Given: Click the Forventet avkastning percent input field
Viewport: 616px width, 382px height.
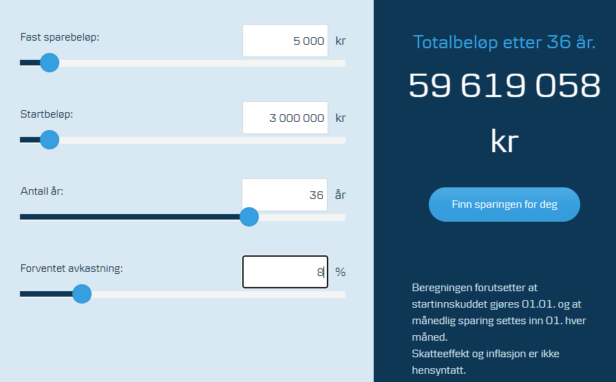Looking at the screenshot, I should click(x=285, y=272).
